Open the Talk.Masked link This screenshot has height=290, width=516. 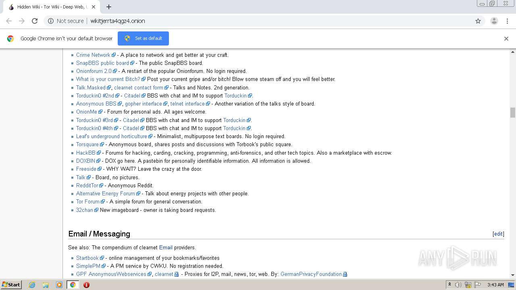coord(91,87)
